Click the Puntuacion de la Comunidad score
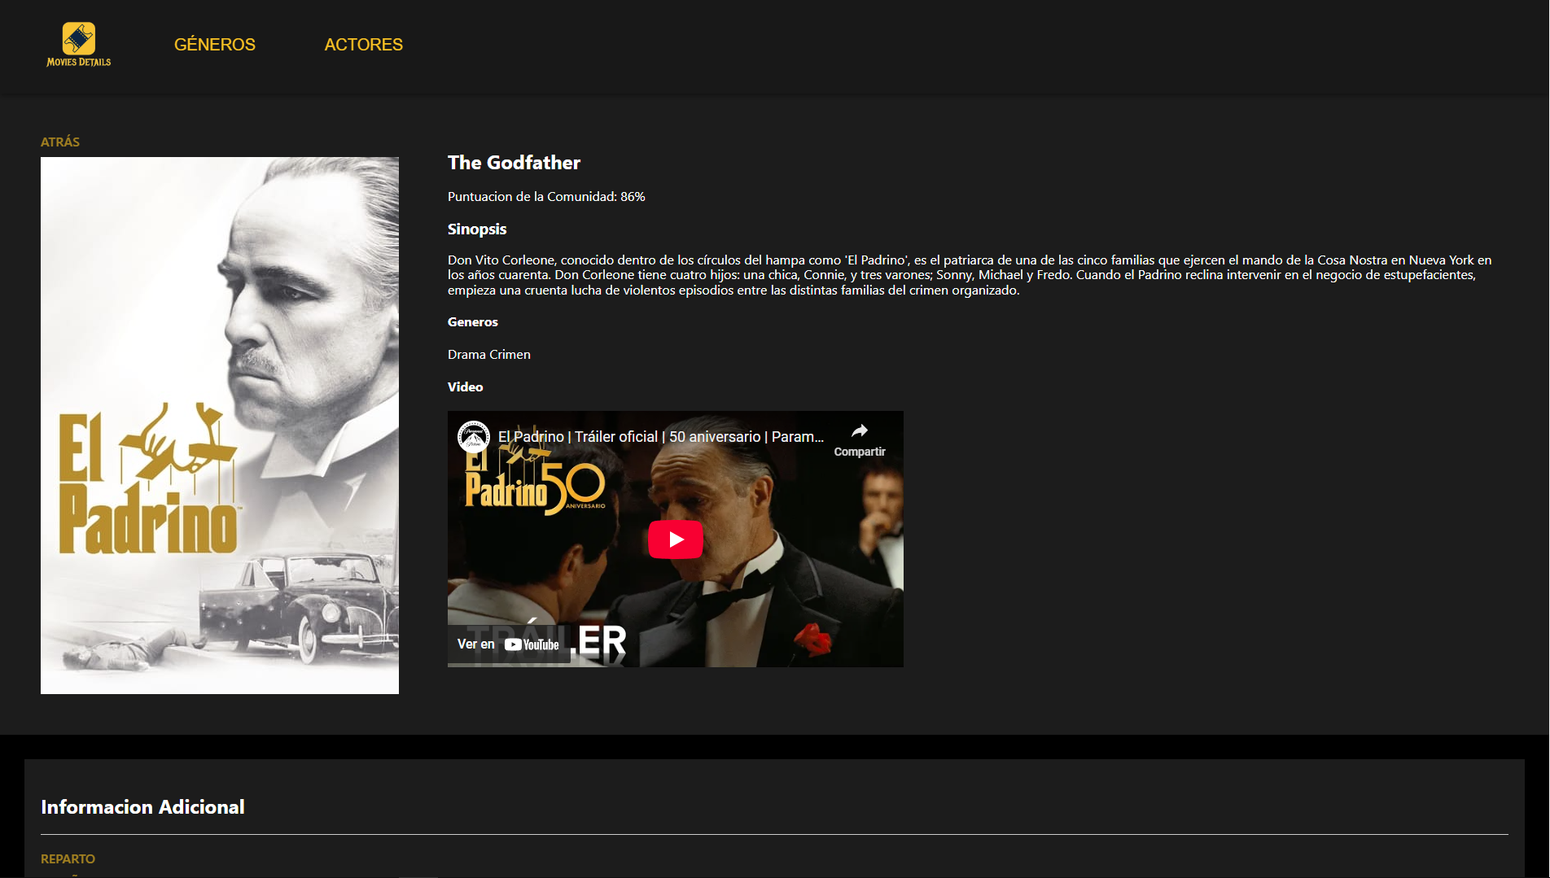This screenshot has width=1550, height=878. coord(546,197)
